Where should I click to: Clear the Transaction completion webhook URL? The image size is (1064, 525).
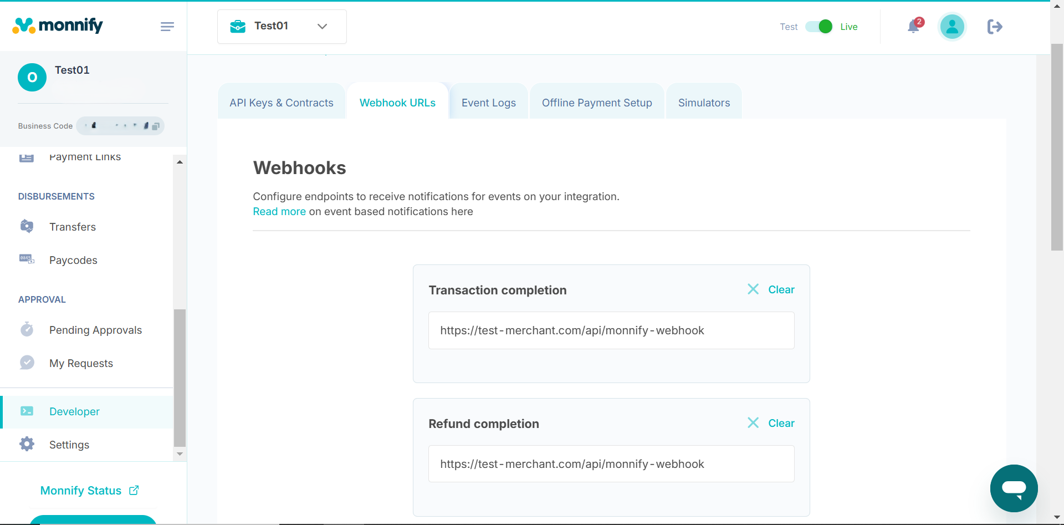pos(771,289)
